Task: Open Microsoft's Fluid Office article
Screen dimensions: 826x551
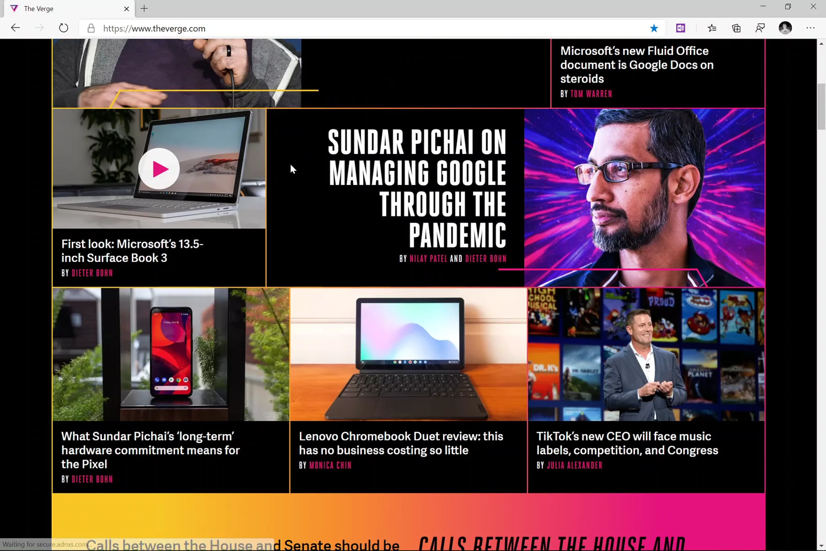Action: 637,65
